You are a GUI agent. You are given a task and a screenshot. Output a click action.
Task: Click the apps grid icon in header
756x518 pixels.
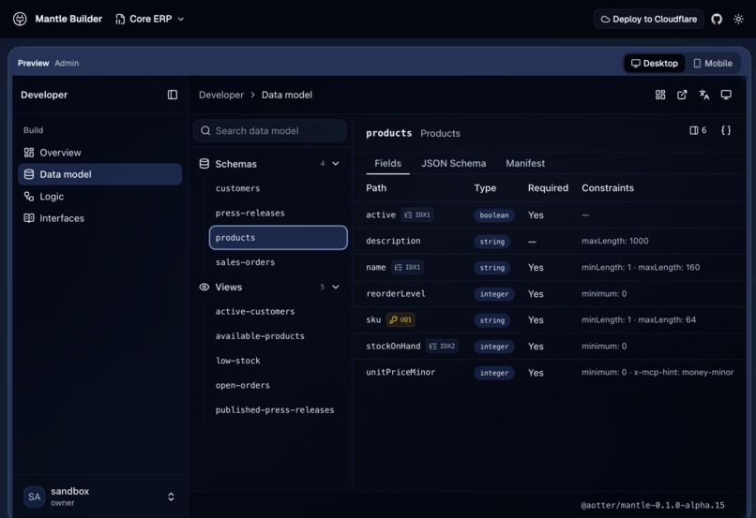pyautogui.click(x=660, y=95)
